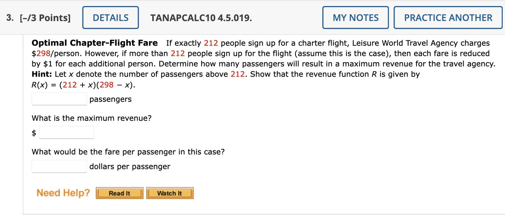The height and width of the screenshot is (224, 505).
Task: Click PRACTICE ANOTHER to get a new version
Action: 448,17
